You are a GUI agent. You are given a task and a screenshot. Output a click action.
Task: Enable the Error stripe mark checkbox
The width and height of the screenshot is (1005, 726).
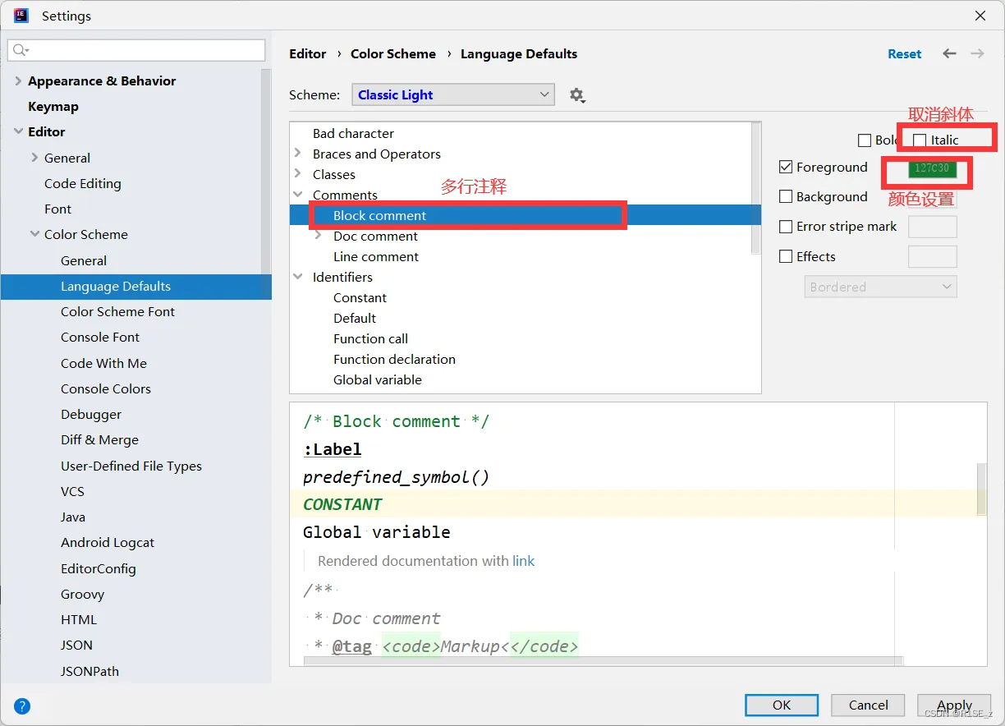click(x=786, y=227)
